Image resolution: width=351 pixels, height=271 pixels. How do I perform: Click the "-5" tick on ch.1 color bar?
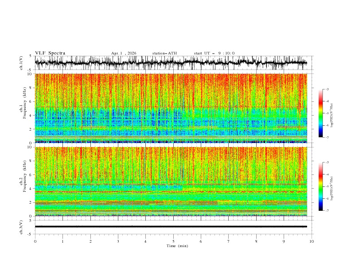pos(327,113)
